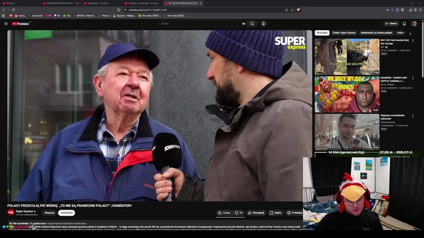Open new browser tab with plus

pyautogui.click(x=207, y=3)
